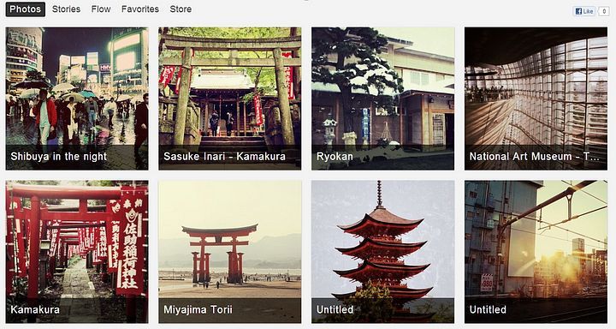Open the Shibuya in the night photo

pyautogui.click(x=77, y=99)
